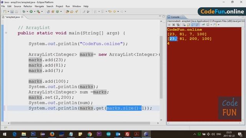Screen dimensions: 246x138
Task: Minimize the editor area button
Action: 160,16
